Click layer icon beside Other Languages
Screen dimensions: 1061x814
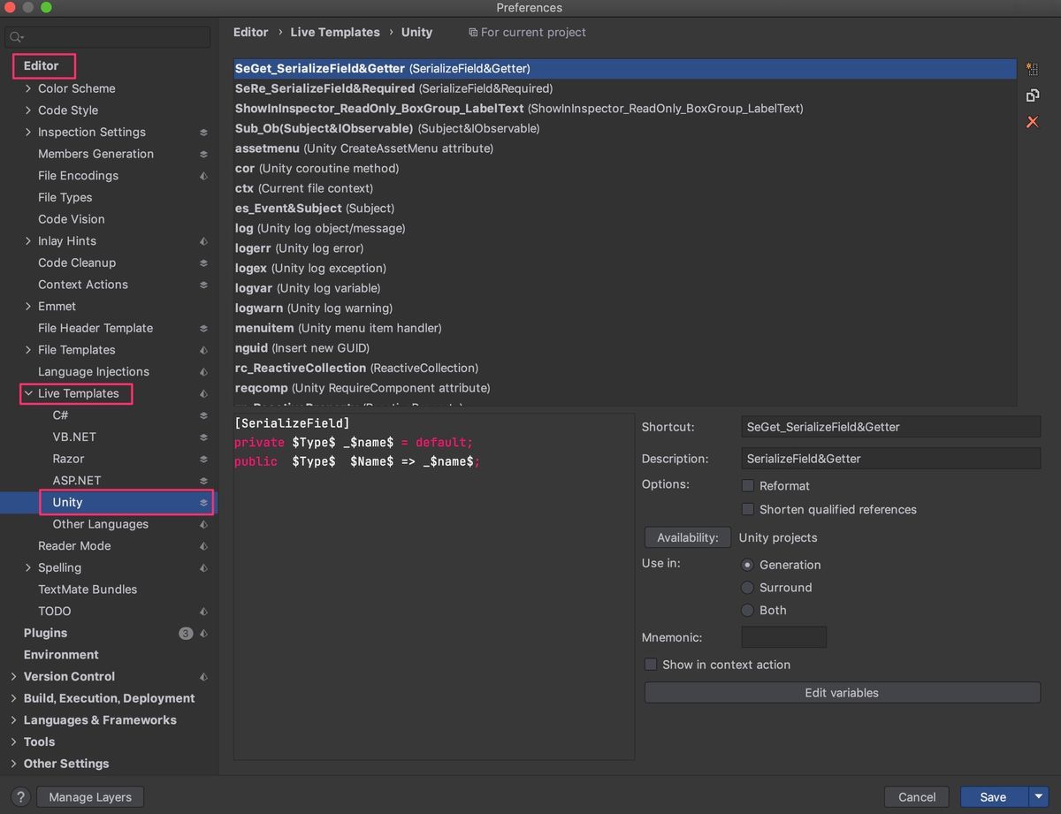coord(203,524)
